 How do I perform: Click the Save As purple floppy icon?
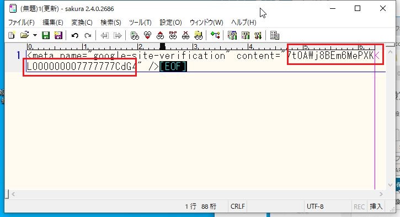pyautogui.click(x=58, y=35)
